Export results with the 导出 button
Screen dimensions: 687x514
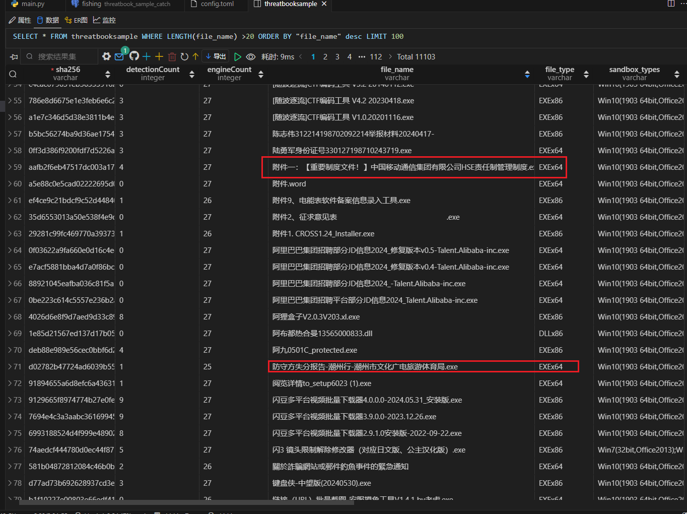[x=216, y=56]
